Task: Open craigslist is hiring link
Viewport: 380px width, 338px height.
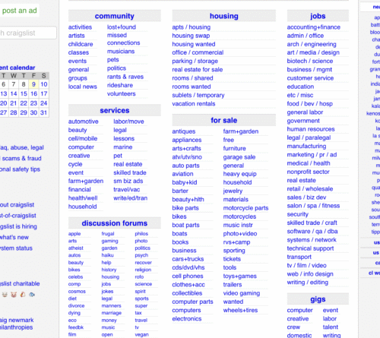Action: click(x=18, y=226)
